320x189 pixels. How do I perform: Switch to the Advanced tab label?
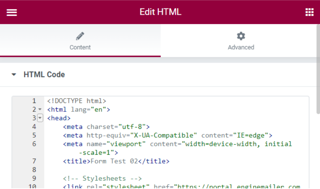pos(241,47)
